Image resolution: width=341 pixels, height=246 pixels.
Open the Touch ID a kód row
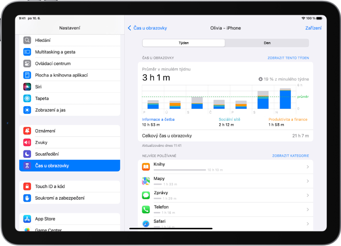click(x=70, y=186)
